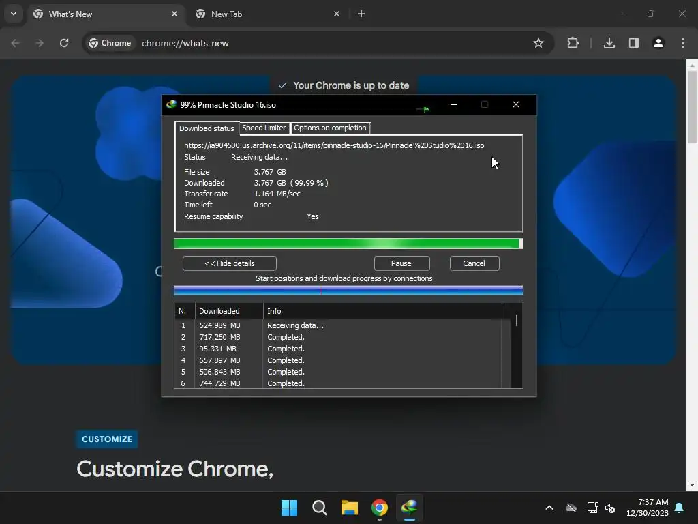Click the network display tray icon
The width and height of the screenshot is (698, 524).
tap(592, 508)
